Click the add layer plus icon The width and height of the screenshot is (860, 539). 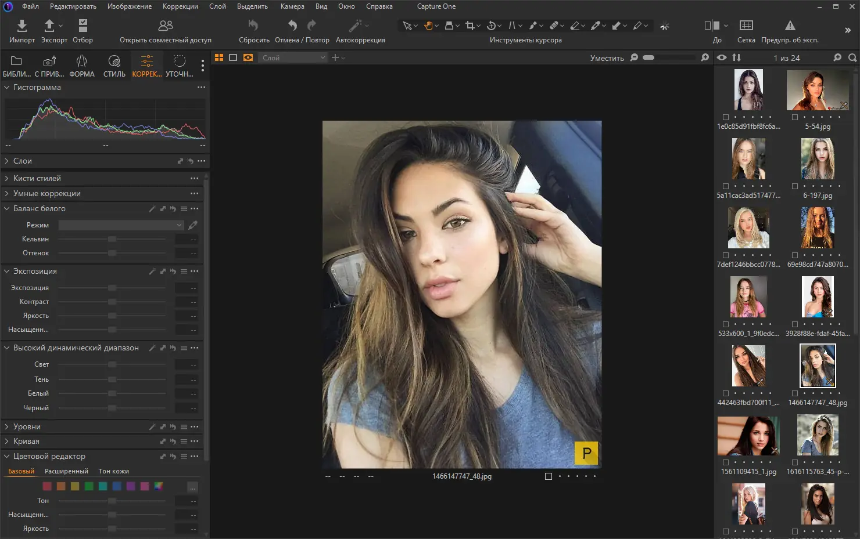[335, 57]
